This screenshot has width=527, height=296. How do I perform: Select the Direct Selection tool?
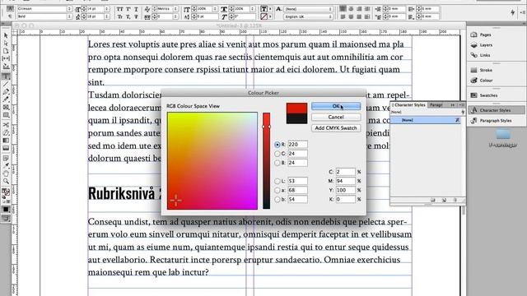click(6, 44)
